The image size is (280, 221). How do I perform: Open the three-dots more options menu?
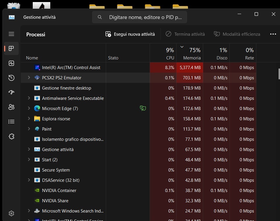point(273,34)
